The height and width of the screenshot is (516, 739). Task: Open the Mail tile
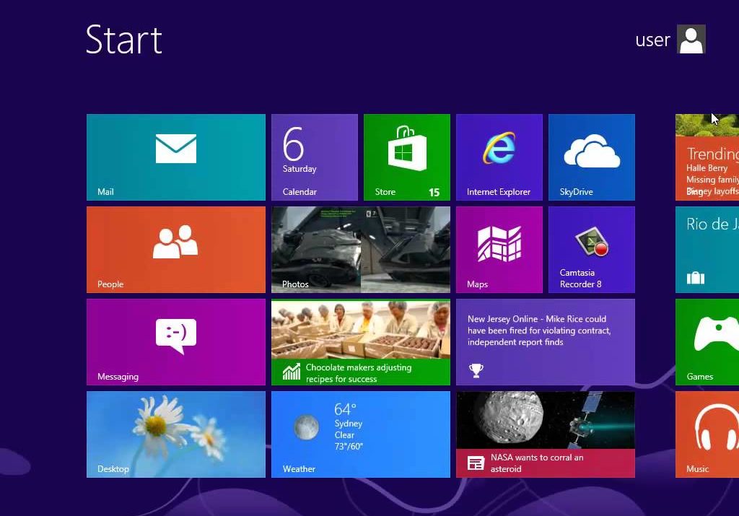(176, 157)
